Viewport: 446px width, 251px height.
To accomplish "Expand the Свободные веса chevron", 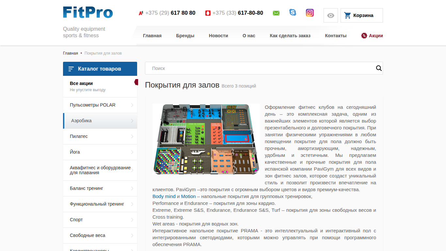I will coord(132,235).
